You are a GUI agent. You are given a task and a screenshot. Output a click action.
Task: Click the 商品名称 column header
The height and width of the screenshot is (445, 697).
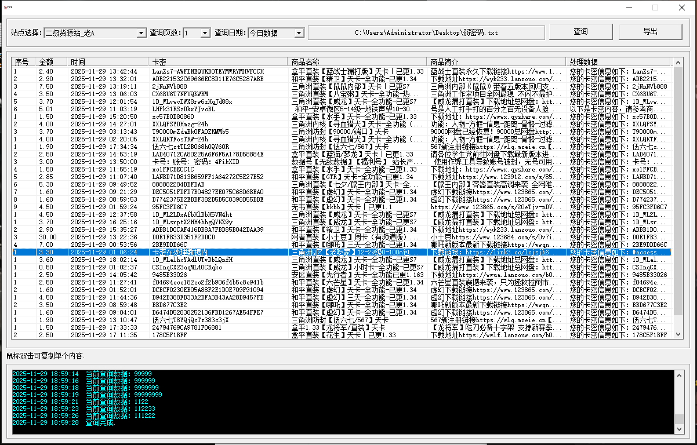[x=357, y=61]
